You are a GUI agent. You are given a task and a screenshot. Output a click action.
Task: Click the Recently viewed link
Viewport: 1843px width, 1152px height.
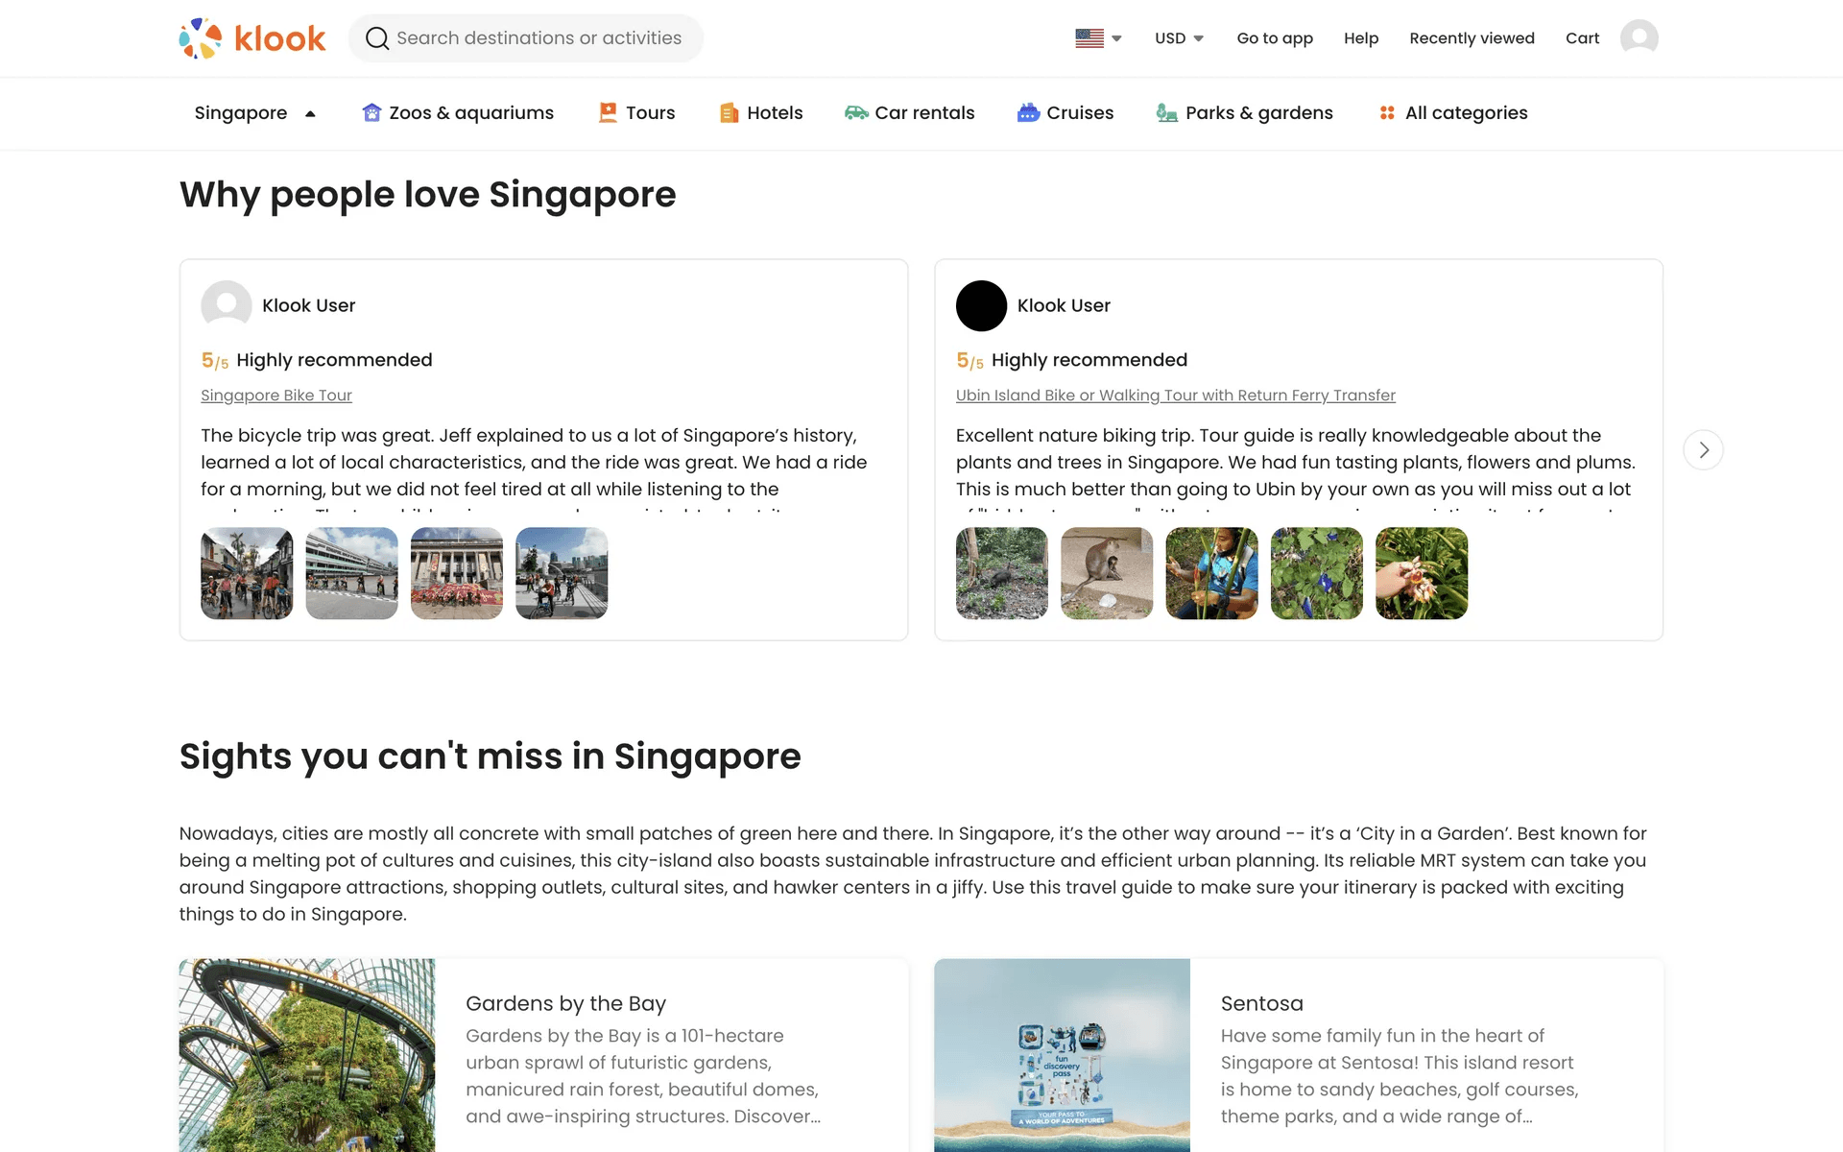[x=1472, y=38]
